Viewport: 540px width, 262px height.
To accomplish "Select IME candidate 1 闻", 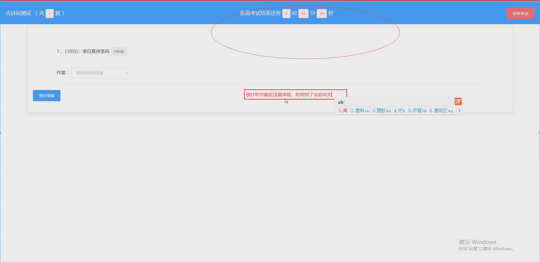I will [x=343, y=111].
